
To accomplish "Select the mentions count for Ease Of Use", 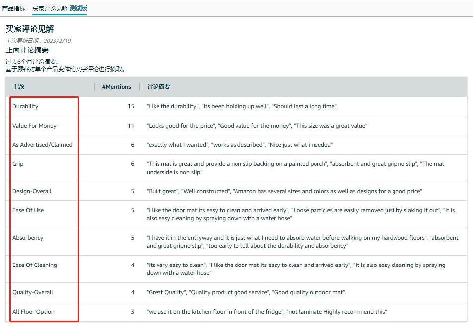I will [133, 210].
